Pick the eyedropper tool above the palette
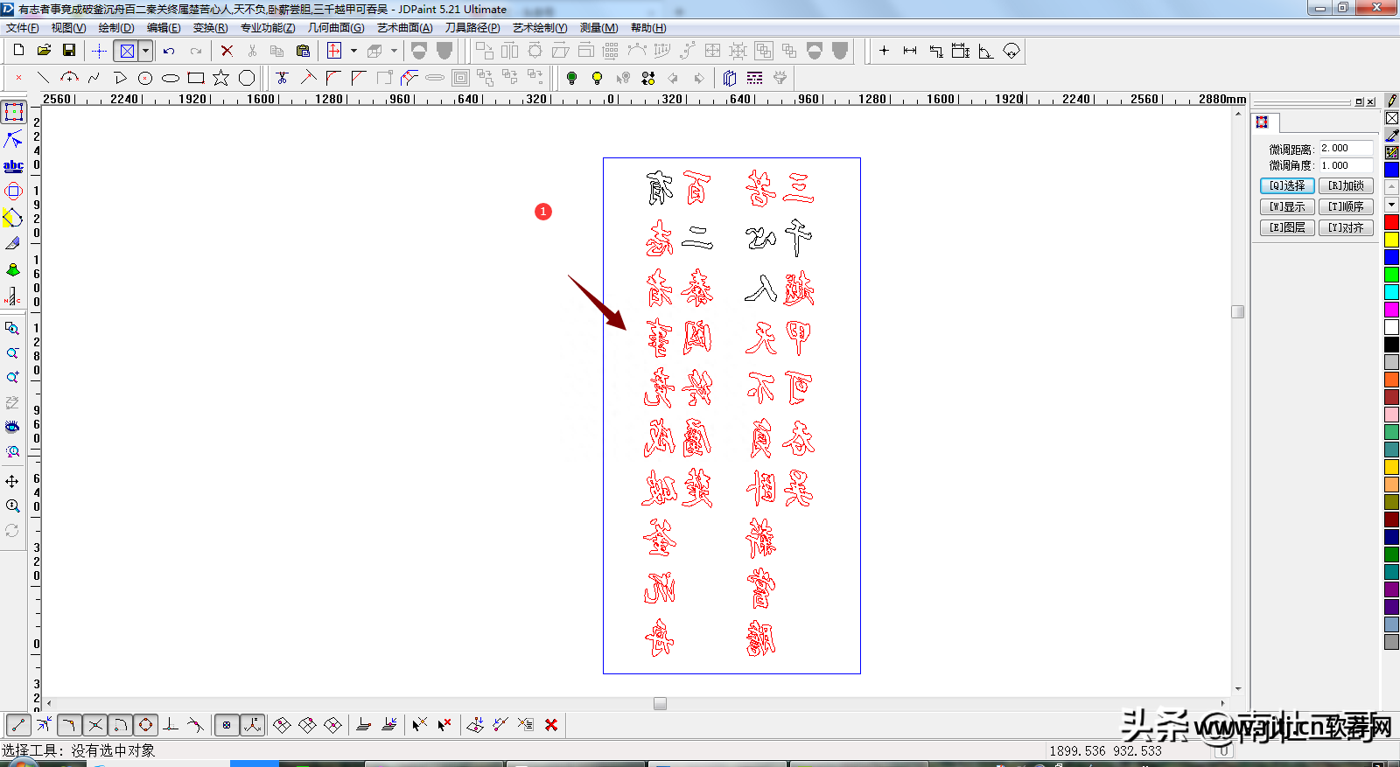The width and height of the screenshot is (1400, 767). click(x=1391, y=136)
